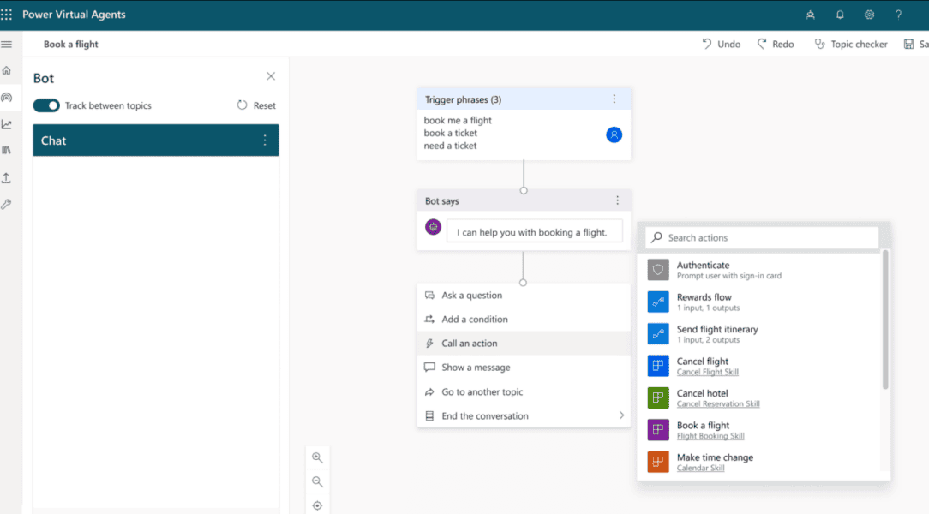Open Bot says node options menu

pyautogui.click(x=617, y=200)
